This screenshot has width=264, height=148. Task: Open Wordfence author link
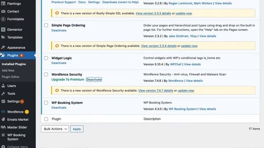pyautogui.click(x=176, y=81)
